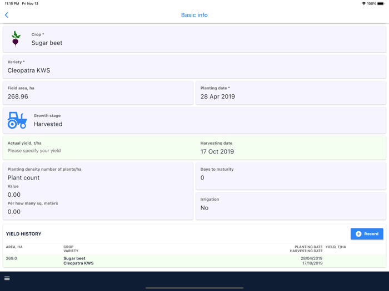The height and width of the screenshot is (291, 389).
Task: Tap the YIELD HISTORY heading
Action: [x=23, y=234]
